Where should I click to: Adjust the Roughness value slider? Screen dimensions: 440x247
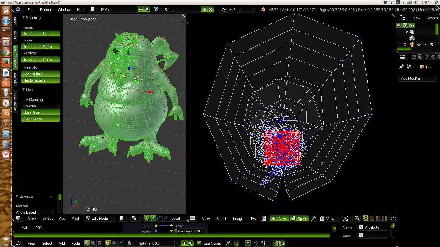click(x=190, y=231)
